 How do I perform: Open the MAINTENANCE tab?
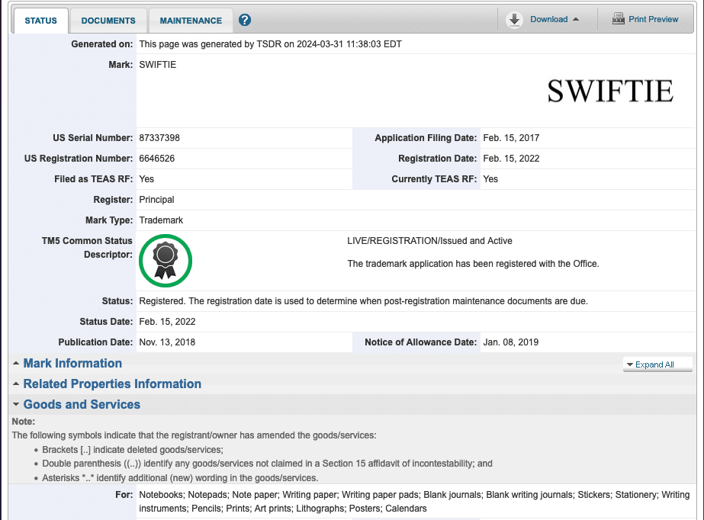click(191, 21)
